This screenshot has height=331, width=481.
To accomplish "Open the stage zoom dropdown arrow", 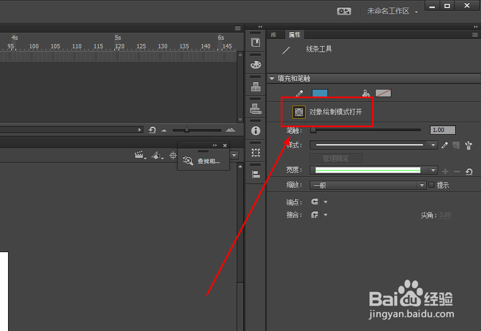I will click(x=235, y=156).
